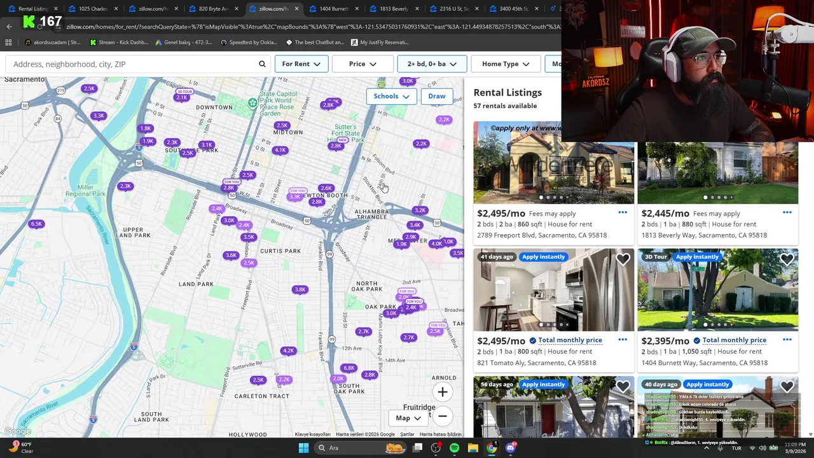Open Discord from the taskbar
The height and width of the screenshot is (458, 814).
coord(511,448)
